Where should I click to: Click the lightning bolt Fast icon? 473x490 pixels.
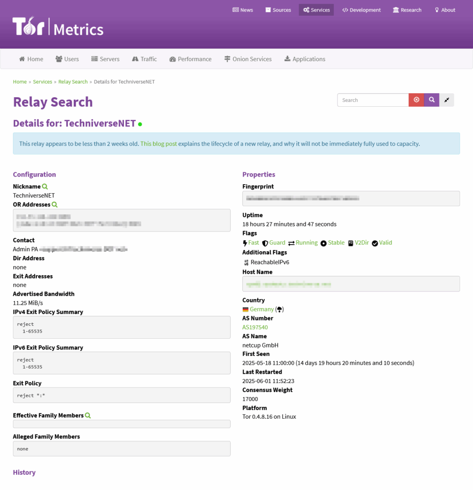(x=245, y=243)
